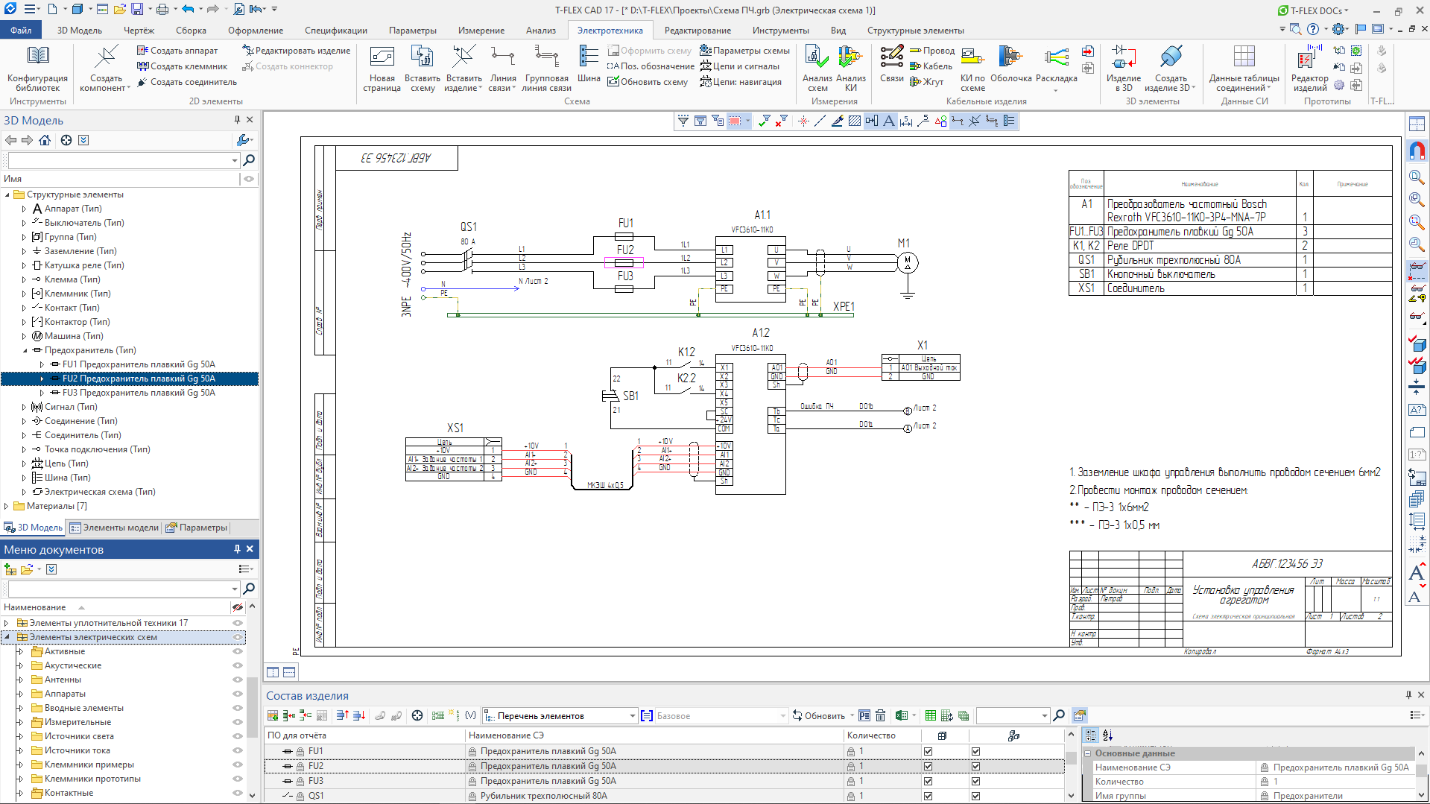1430x804 pixels.
Task: Switch to Спецификации ribbon tab
Action: 335,30
